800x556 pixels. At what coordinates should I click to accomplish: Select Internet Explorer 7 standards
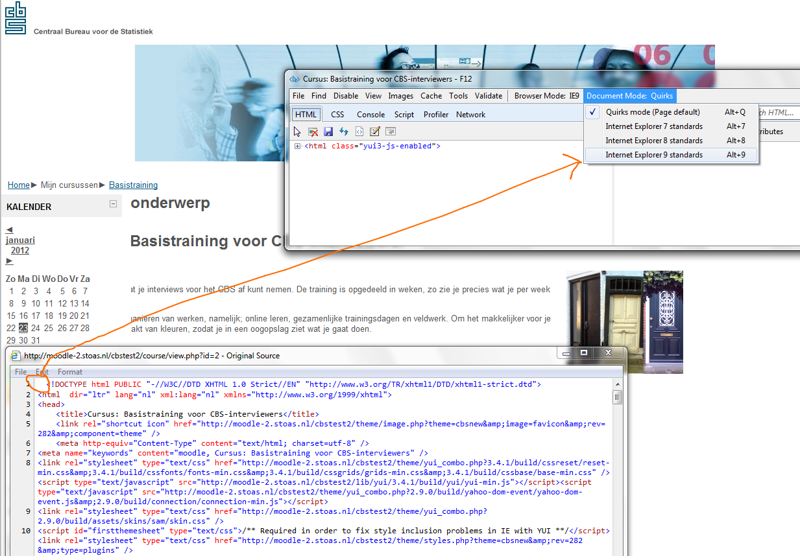pyautogui.click(x=671, y=126)
